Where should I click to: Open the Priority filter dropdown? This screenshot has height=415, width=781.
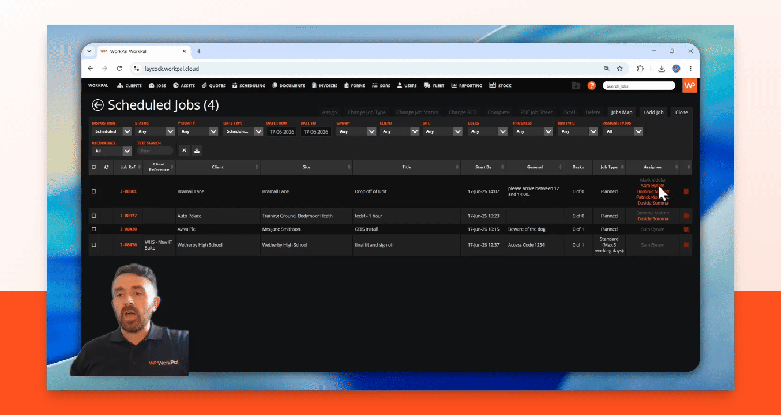click(198, 131)
